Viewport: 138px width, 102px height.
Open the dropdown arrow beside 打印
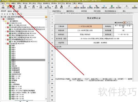click(37, 7)
